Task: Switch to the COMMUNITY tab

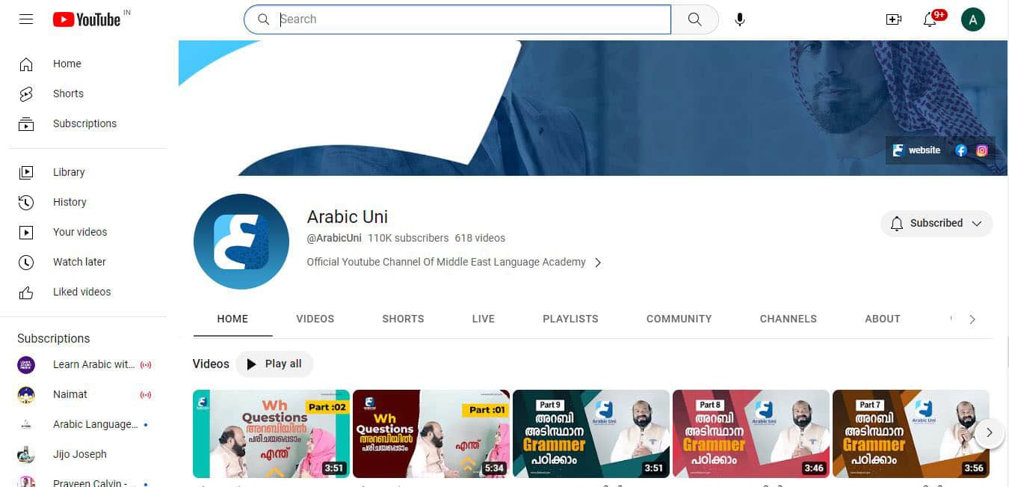Action: tap(679, 319)
